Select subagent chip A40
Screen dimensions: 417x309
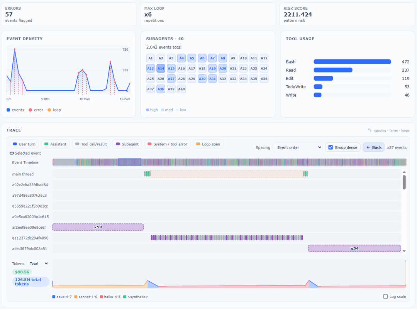click(x=181, y=89)
